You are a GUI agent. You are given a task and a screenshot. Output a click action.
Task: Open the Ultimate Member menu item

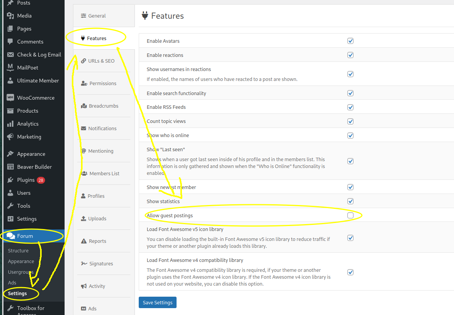[x=38, y=81]
